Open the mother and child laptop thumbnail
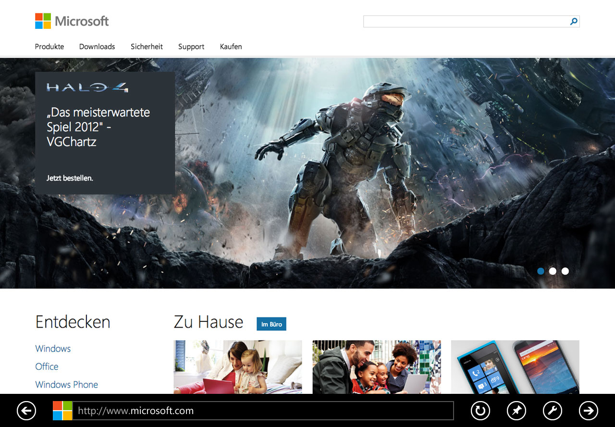Image resolution: width=615 pixels, height=427 pixels. click(x=238, y=367)
